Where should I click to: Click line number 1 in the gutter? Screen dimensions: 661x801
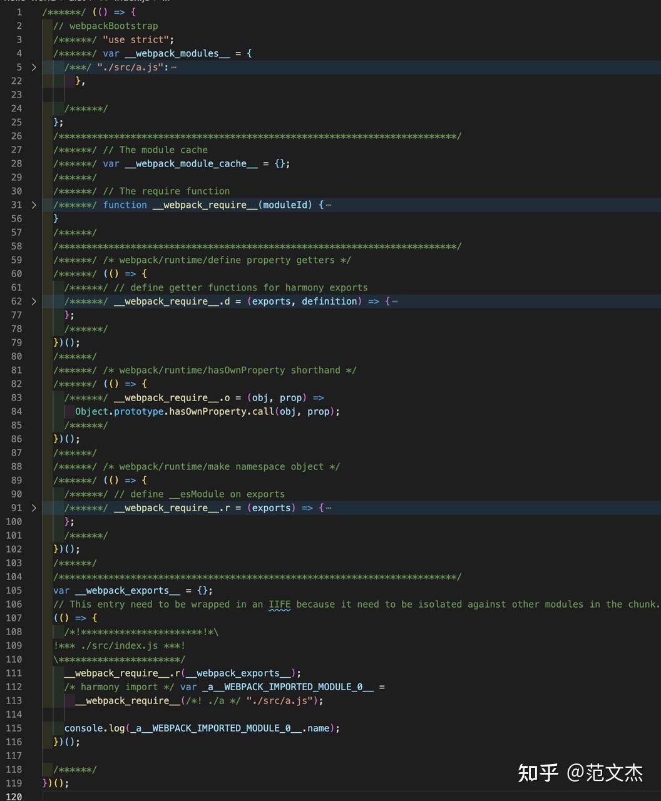click(x=19, y=12)
